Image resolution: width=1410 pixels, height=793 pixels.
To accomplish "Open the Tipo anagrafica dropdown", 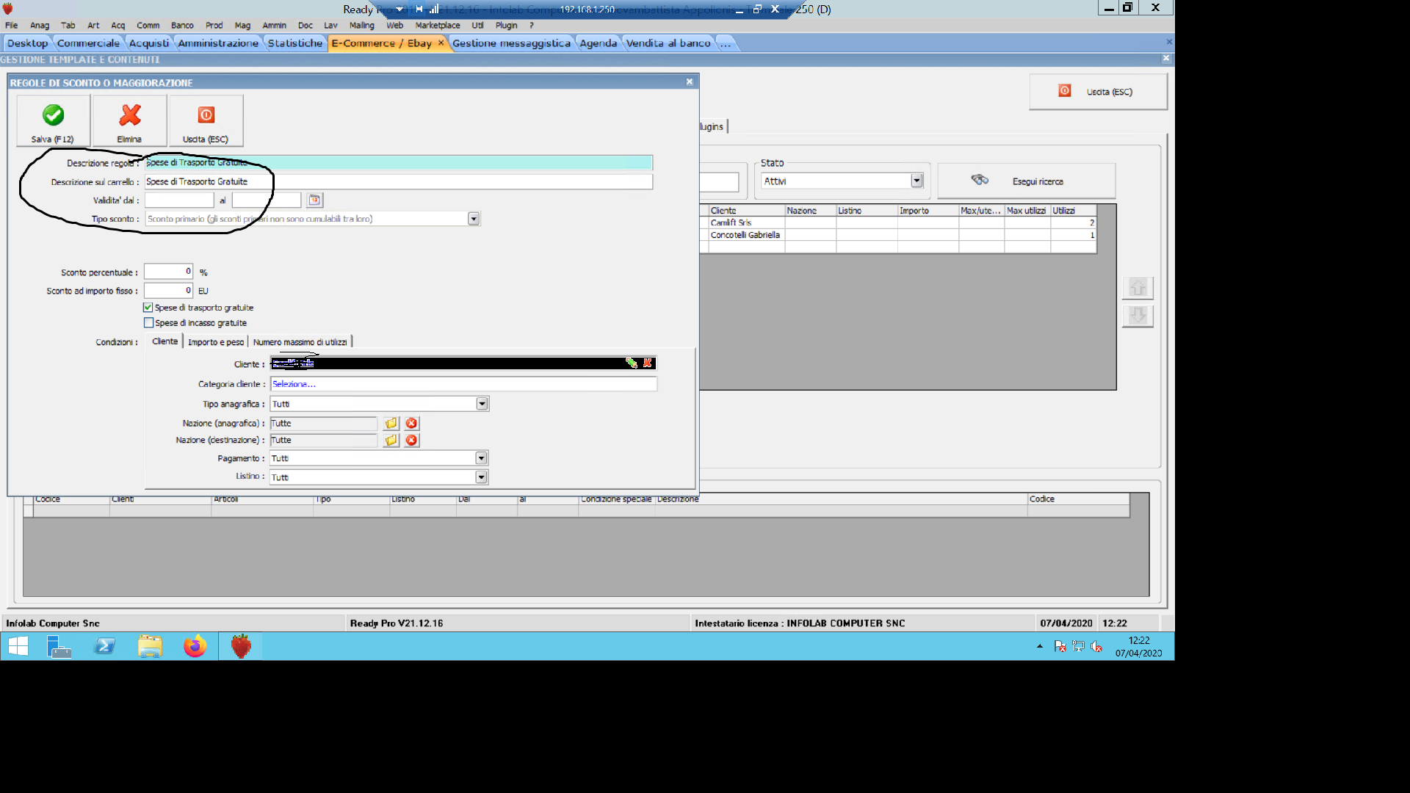I will click(x=482, y=404).
